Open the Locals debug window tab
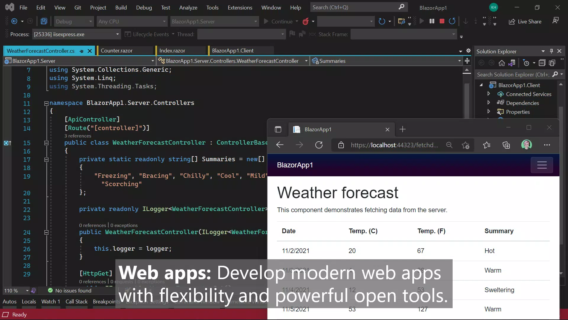Viewport: 568px width, 320px height. pos(29,302)
